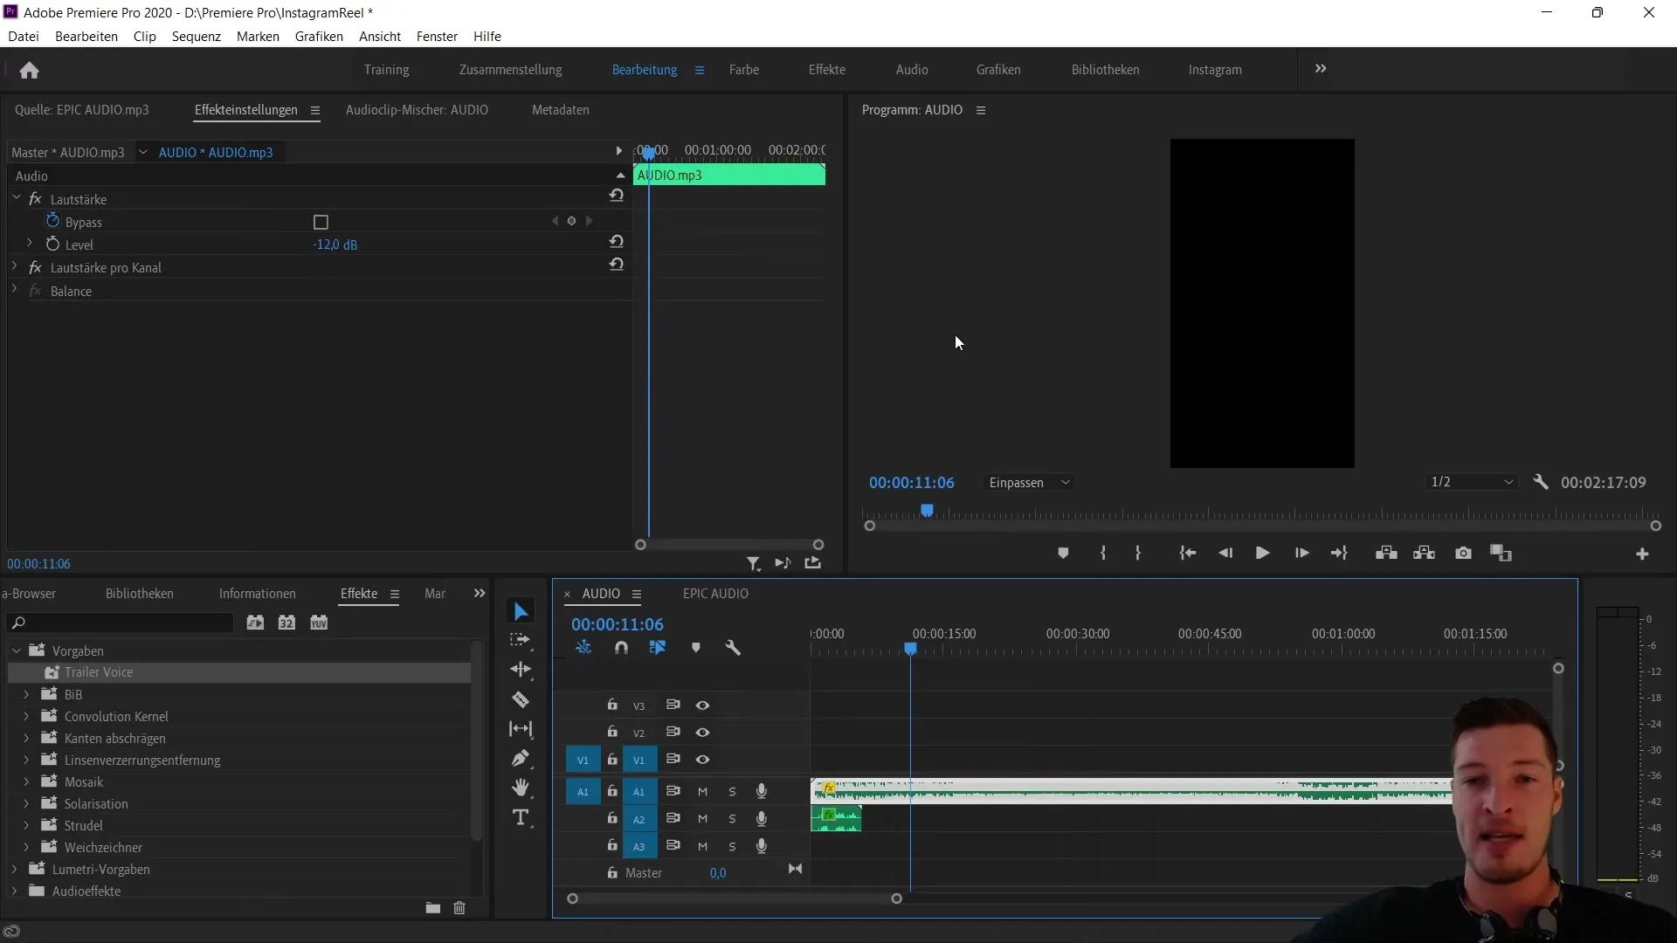Click the Export Frame button

click(1463, 554)
